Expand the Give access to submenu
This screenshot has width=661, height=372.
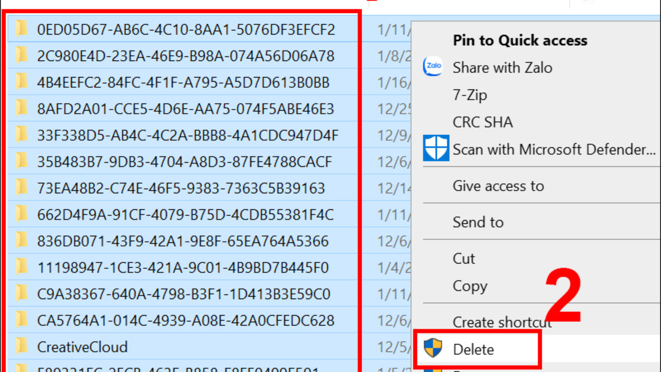click(498, 186)
